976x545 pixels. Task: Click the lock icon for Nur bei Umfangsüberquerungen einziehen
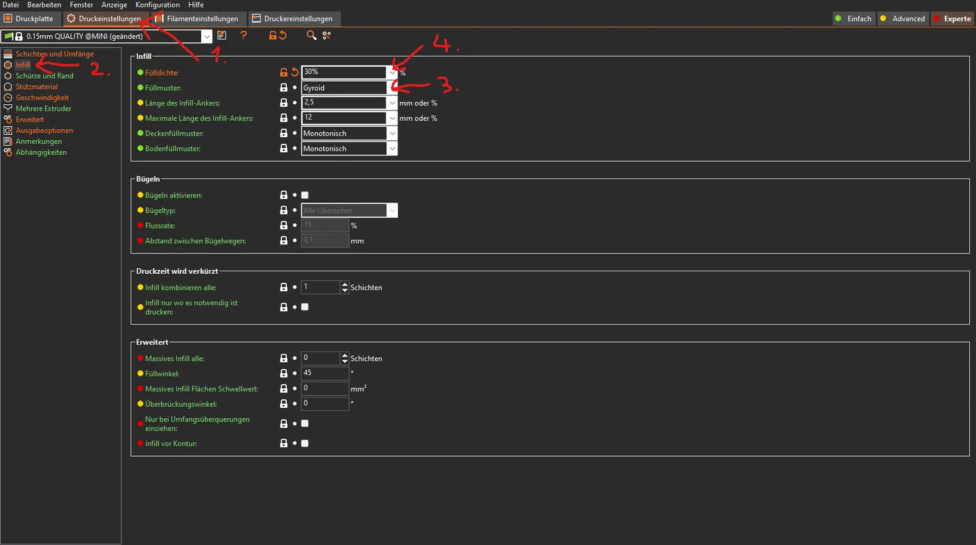284,424
